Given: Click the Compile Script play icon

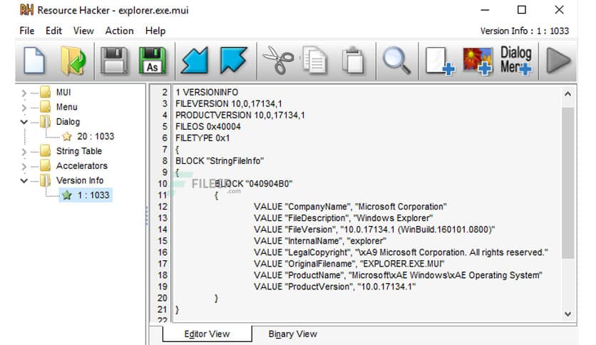Looking at the screenshot, I should click(558, 61).
